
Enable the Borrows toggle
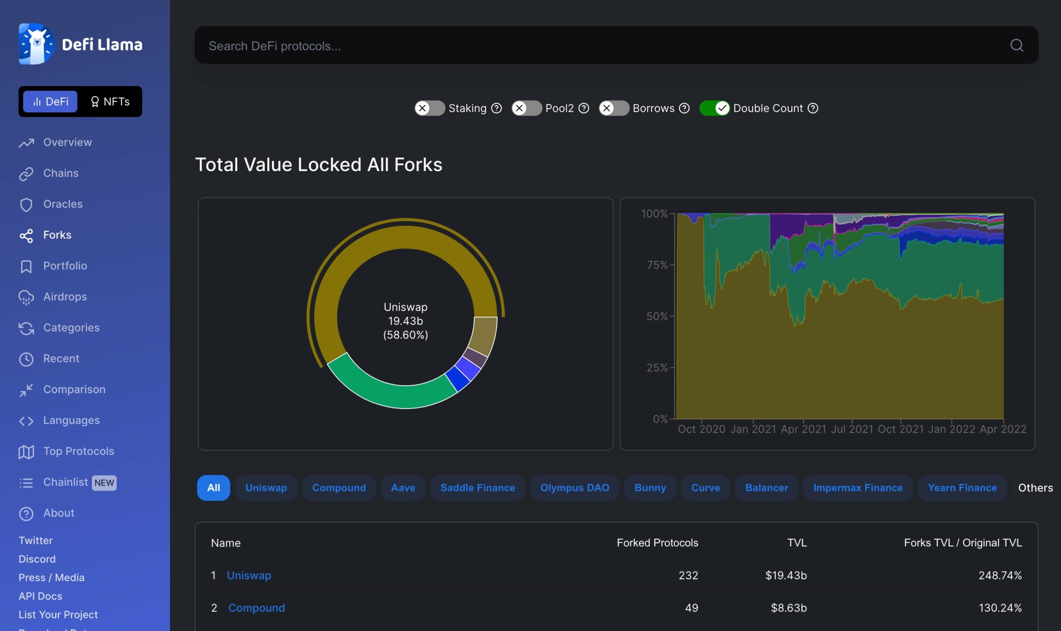point(614,108)
